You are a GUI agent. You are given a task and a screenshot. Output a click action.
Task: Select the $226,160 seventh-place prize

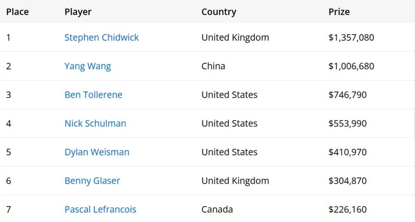click(x=348, y=210)
